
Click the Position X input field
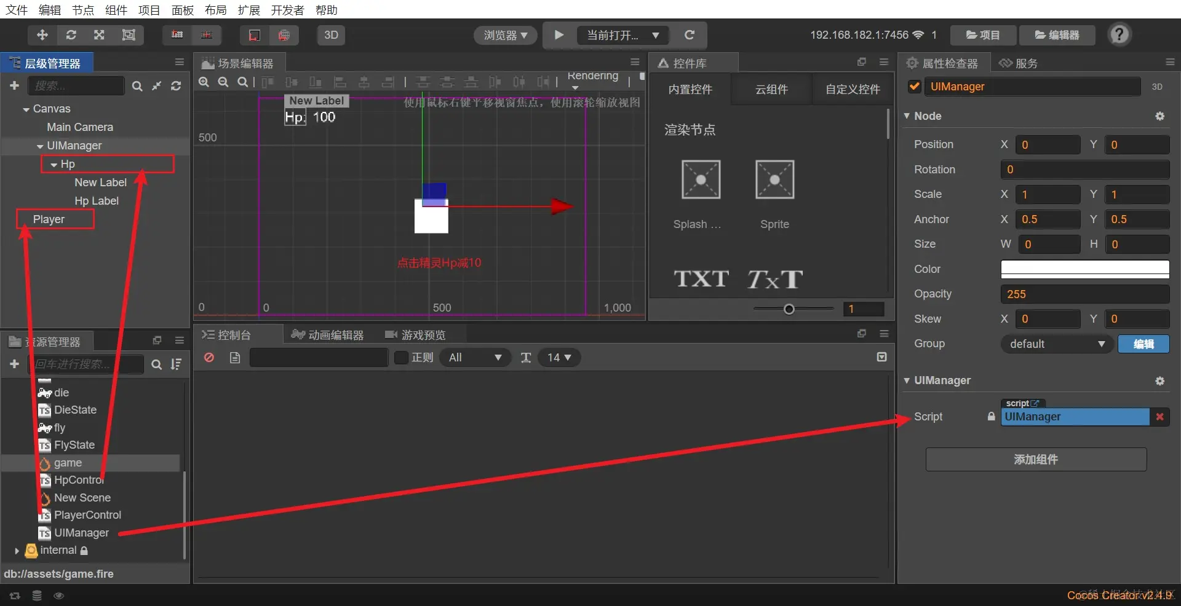(1048, 145)
